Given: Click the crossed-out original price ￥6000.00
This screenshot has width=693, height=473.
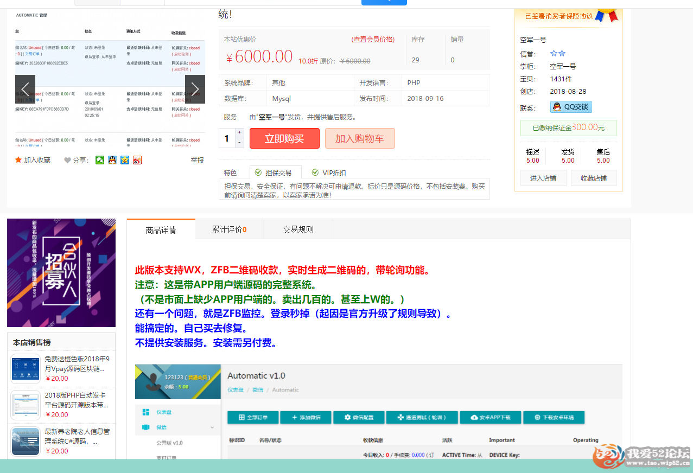Looking at the screenshot, I should [355, 61].
